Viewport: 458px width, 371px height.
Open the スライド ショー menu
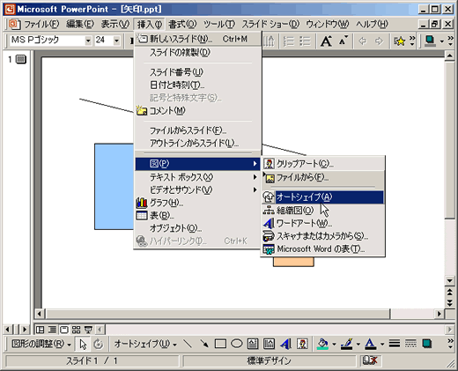coord(270,24)
